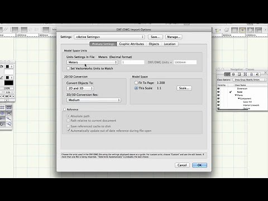Switch to the Primary Settings tab
Viewport: 268px width, 201px height.
click(103, 44)
